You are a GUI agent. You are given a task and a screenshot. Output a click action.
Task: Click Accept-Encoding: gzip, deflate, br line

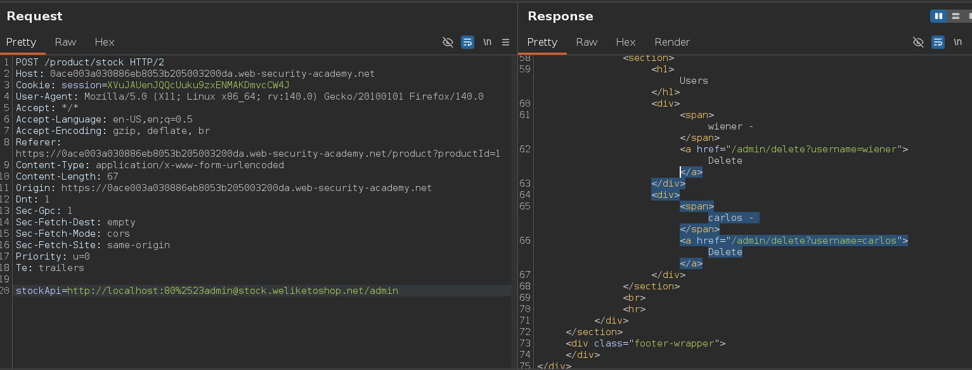point(113,131)
